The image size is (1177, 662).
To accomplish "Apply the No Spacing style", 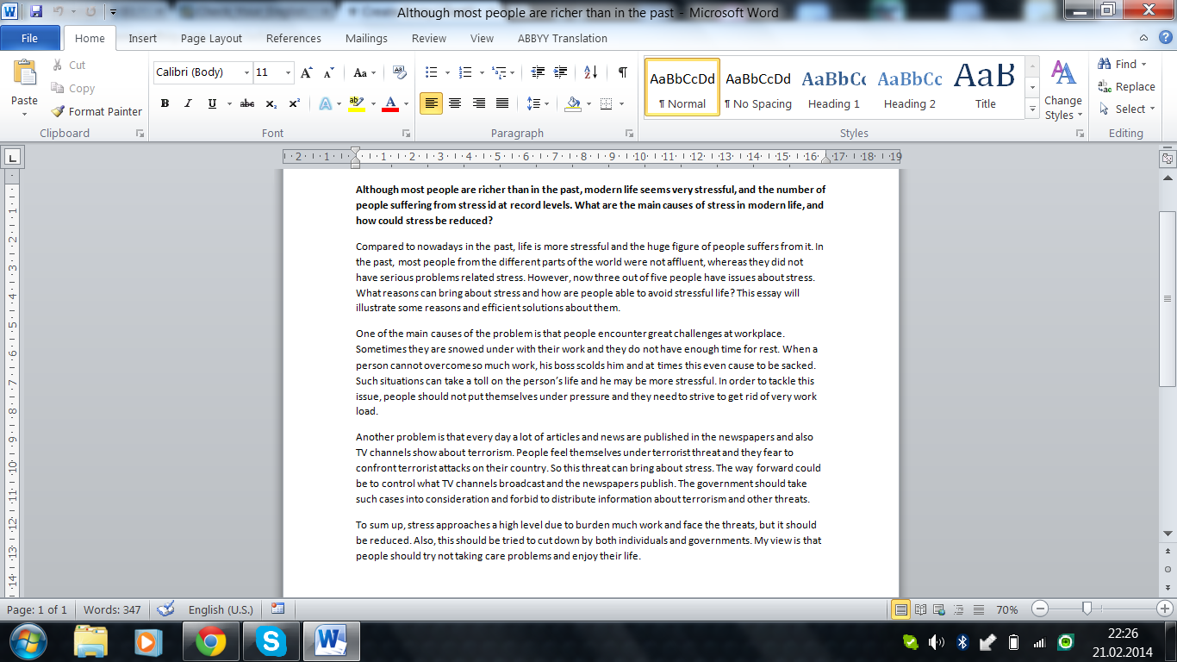I will (x=758, y=87).
